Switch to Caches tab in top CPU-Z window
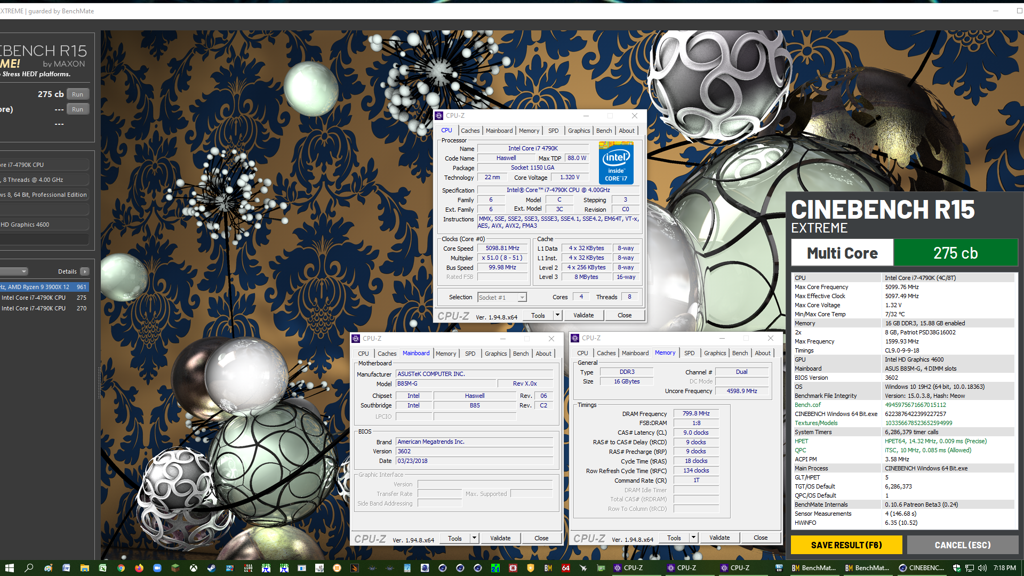This screenshot has height=576, width=1024. (470, 131)
